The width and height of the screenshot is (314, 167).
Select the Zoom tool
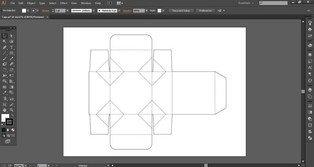click(x=11, y=110)
